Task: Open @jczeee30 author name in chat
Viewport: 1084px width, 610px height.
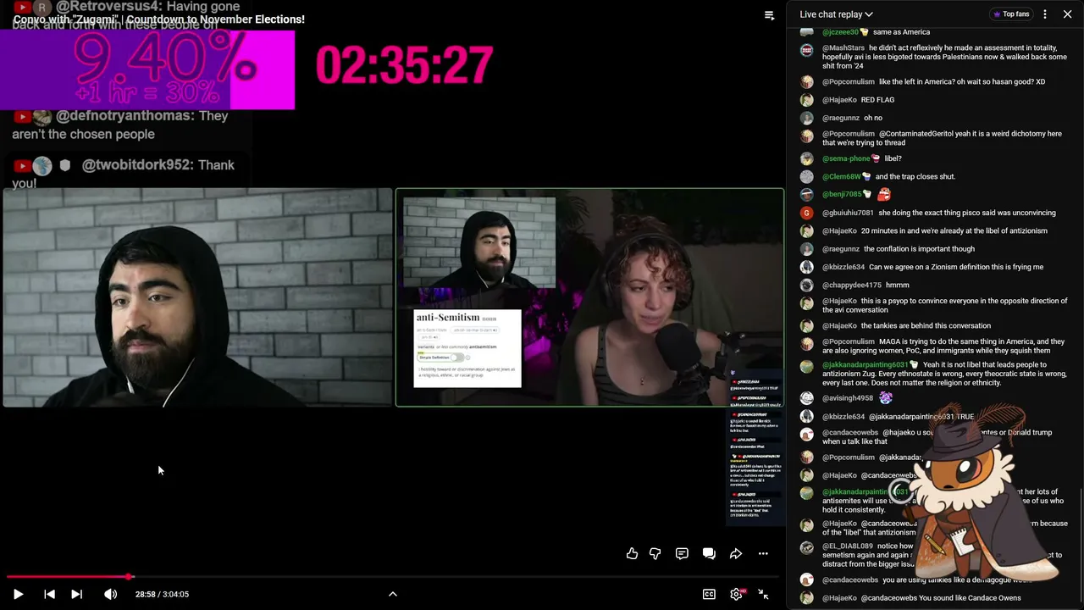Action: [x=840, y=32]
